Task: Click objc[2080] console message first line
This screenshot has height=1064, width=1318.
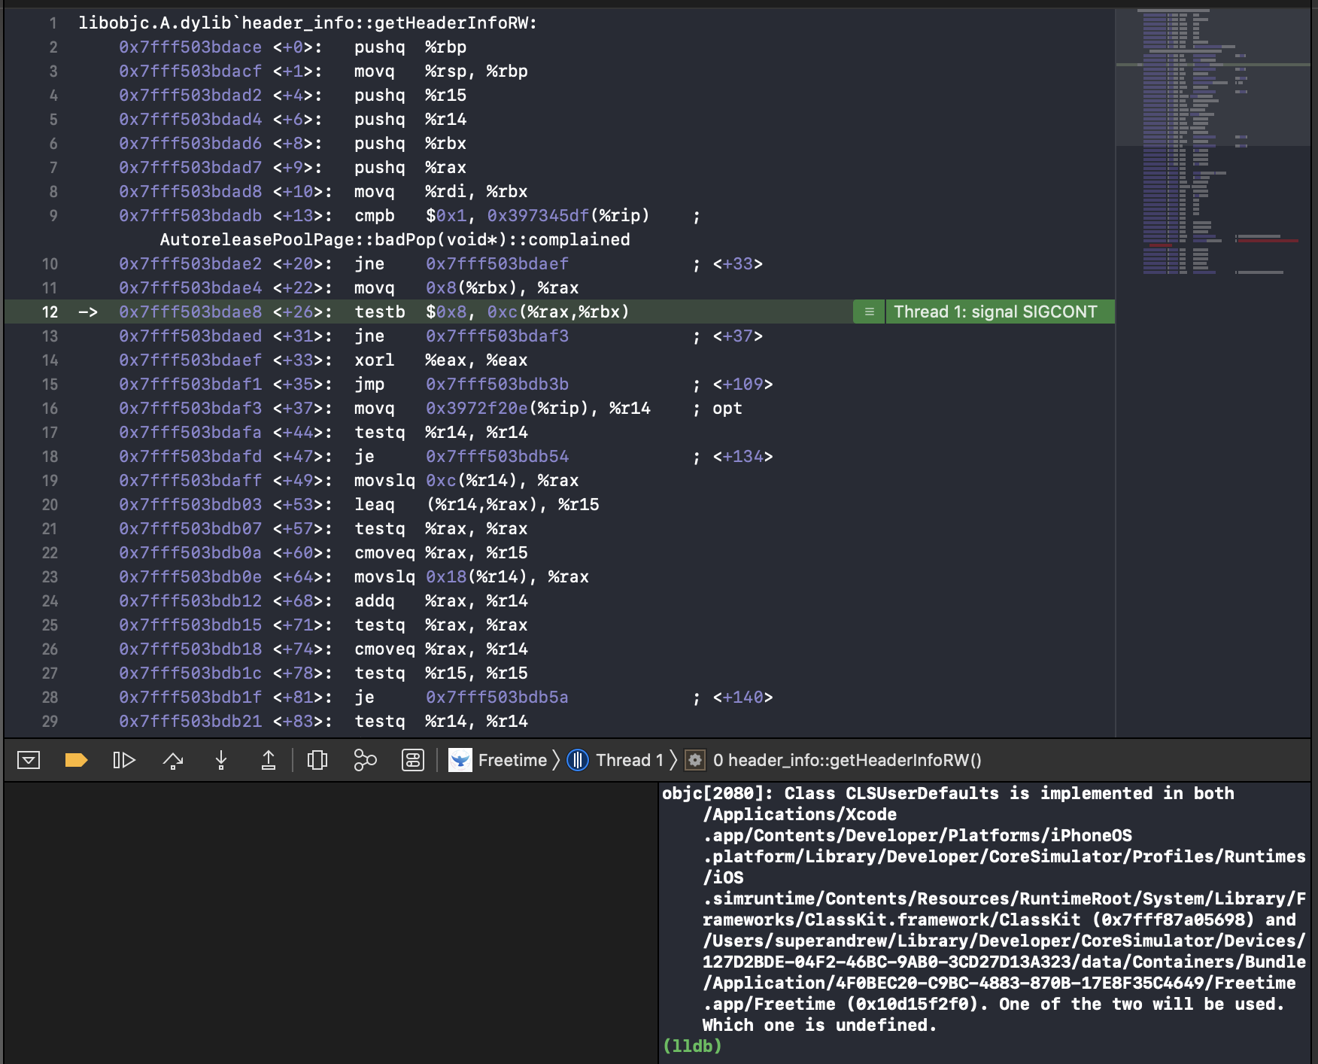Action: [948, 793]
